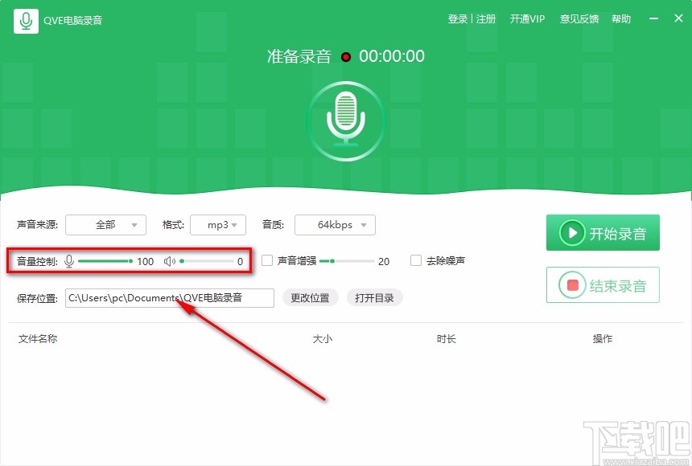
Task: Select the microphone volume icon
Action: point(71,261)
